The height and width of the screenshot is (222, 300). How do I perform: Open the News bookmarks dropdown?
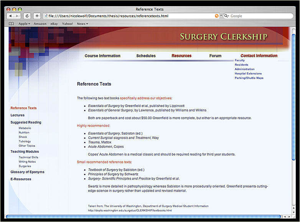click(82, 24)
